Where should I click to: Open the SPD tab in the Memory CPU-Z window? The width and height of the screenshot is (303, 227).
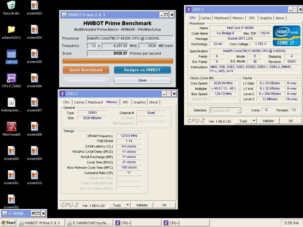(x=125, y=102)
